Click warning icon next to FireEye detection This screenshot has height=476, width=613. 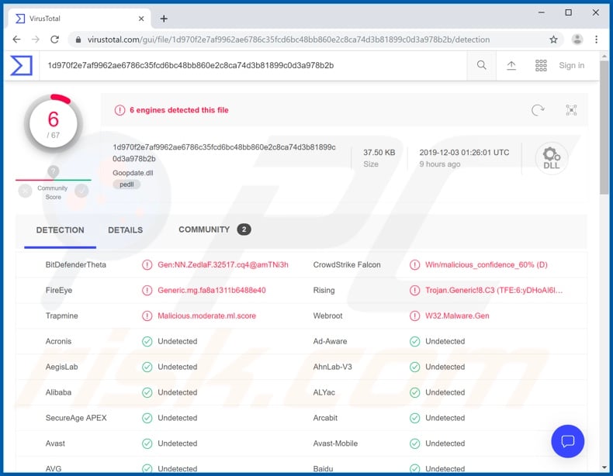(x=147, y=291)
